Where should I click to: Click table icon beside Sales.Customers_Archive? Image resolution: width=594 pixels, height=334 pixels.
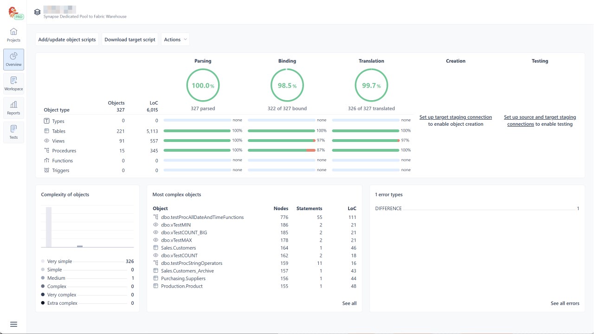(x=155, y=270)
